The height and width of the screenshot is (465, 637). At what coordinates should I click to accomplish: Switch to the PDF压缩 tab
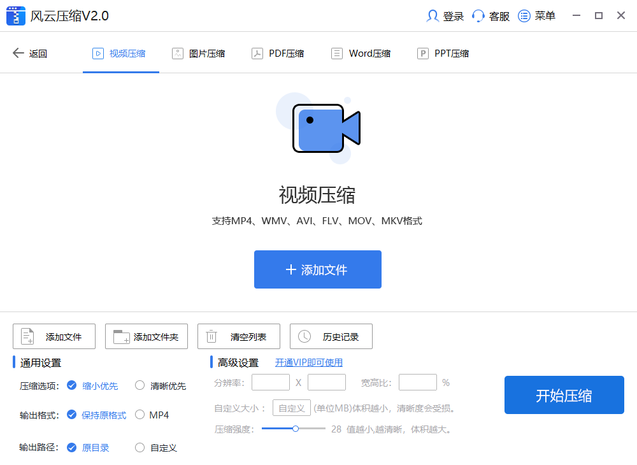[278, 54]
